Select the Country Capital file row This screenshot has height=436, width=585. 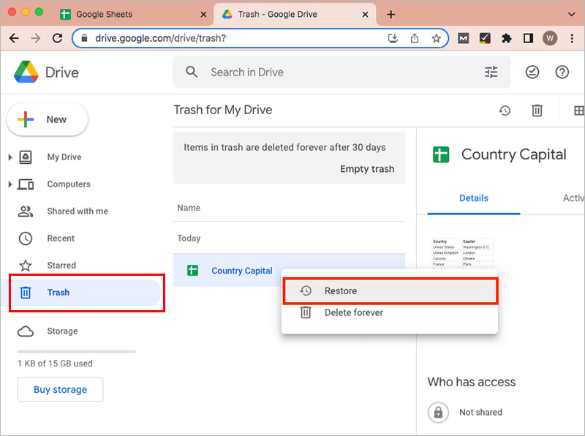click(289, 270)
